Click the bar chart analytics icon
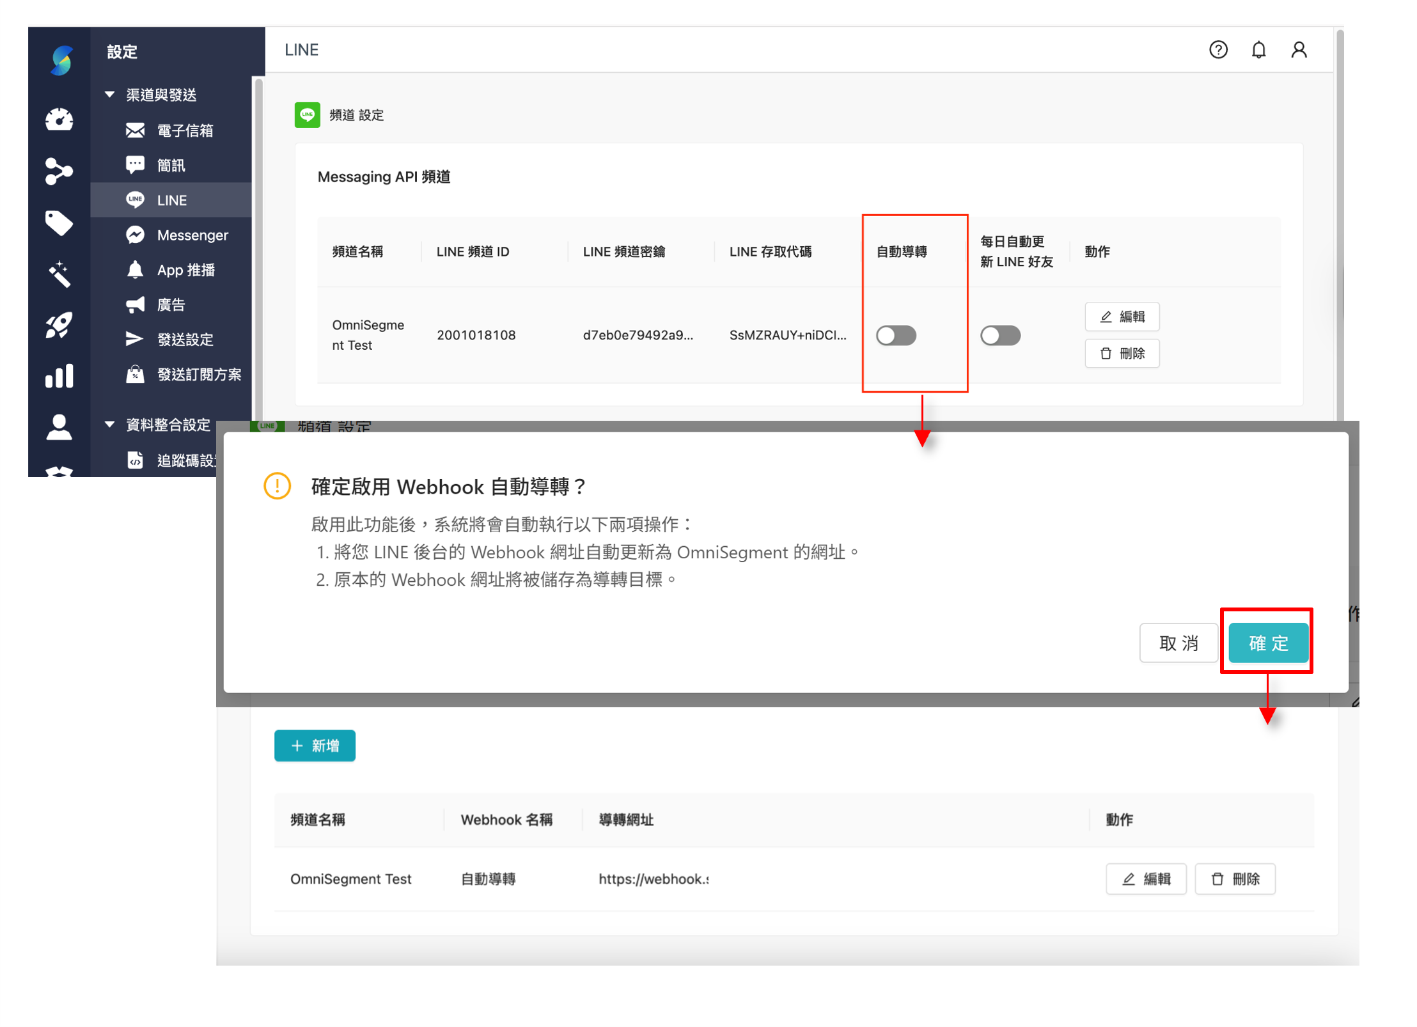 [59, 376]
